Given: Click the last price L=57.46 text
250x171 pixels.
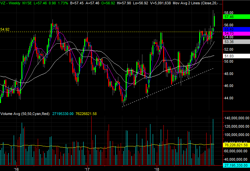Looking at the screenshot, I should pyautogui.click(x=41, y=3).
